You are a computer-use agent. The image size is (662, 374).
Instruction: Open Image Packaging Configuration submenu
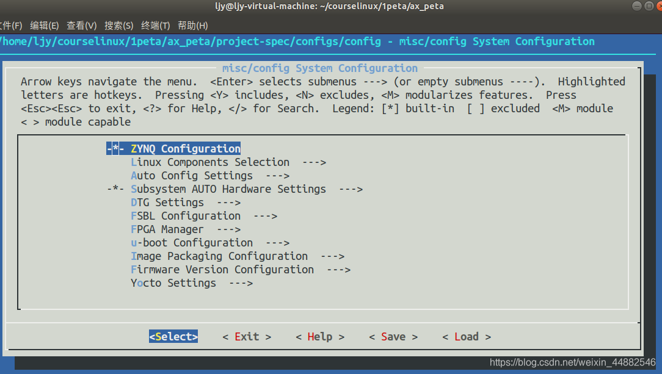(x=219, y=256)
